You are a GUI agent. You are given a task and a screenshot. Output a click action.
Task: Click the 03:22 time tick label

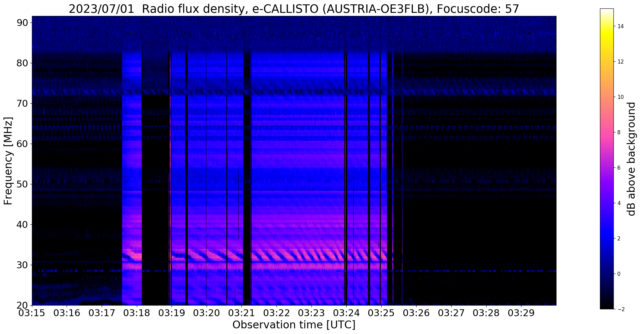pyautogui.click(x=277, y=313)
